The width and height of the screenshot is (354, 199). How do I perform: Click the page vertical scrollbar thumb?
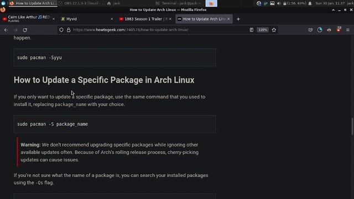[352, 127]
